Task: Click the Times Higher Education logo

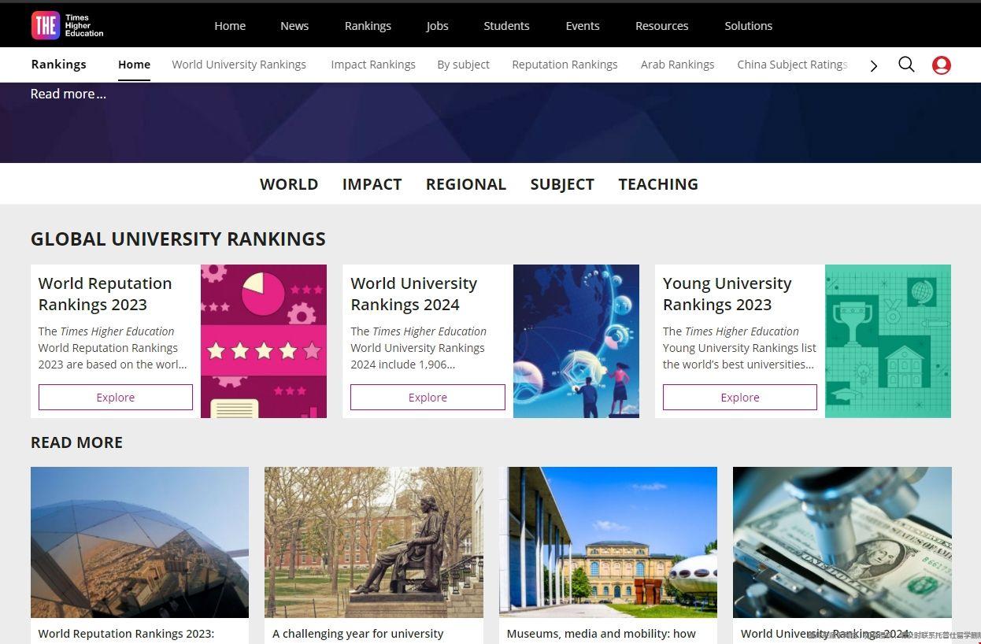Action: click(68, 25)
